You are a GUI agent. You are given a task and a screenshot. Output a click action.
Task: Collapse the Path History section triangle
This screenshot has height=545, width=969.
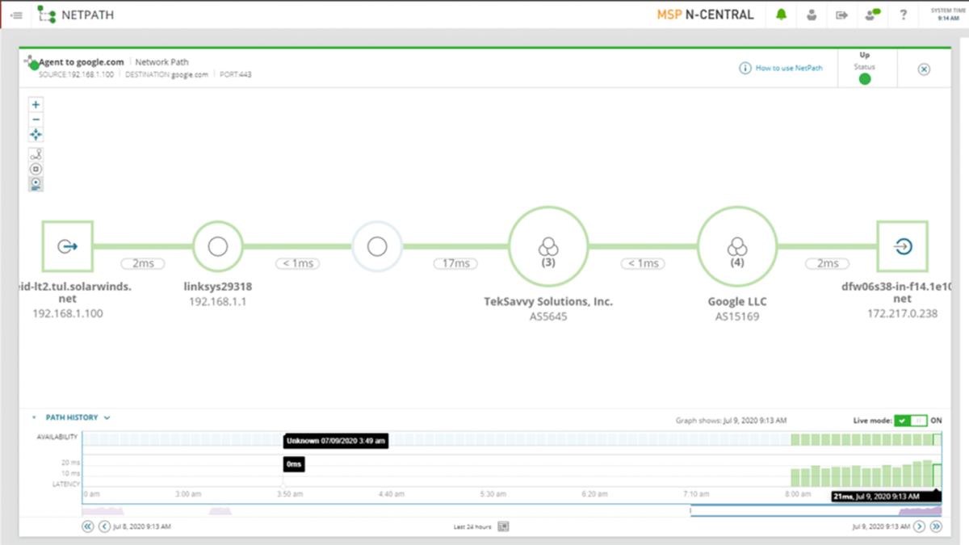click(x=34, y=418)
